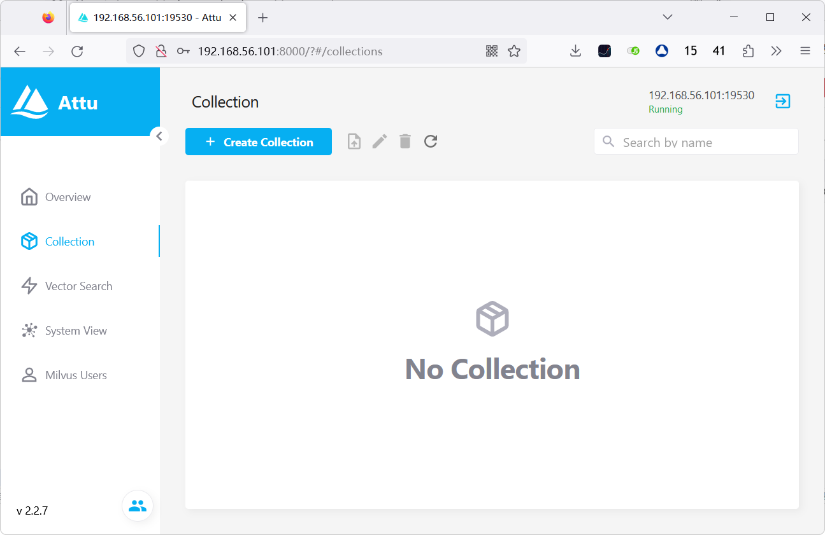This screenshot has width=825, height=535.
Task: Click the 192.168.56.101:19530 server address text
Action: click(x=701, y=95)
